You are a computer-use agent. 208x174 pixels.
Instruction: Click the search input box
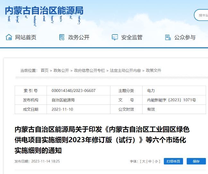202,15
